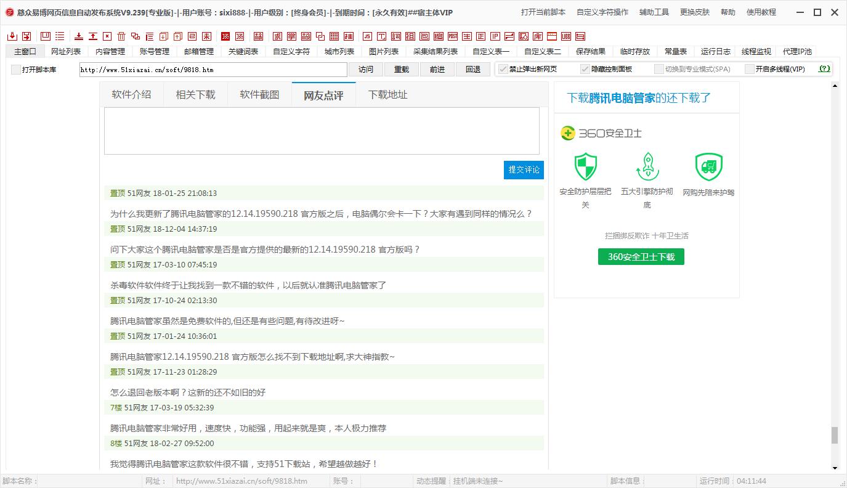The height and width of the screenshot is (488, 847).
Task: Click the list lines toolbar icon
Action: pos(60,36)
